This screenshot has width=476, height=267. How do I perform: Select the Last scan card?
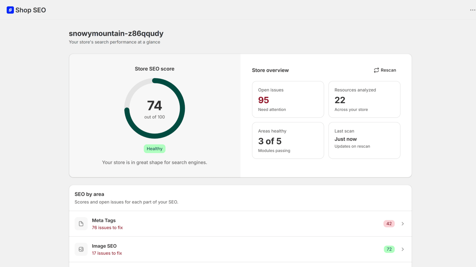[x=364, y=141]
